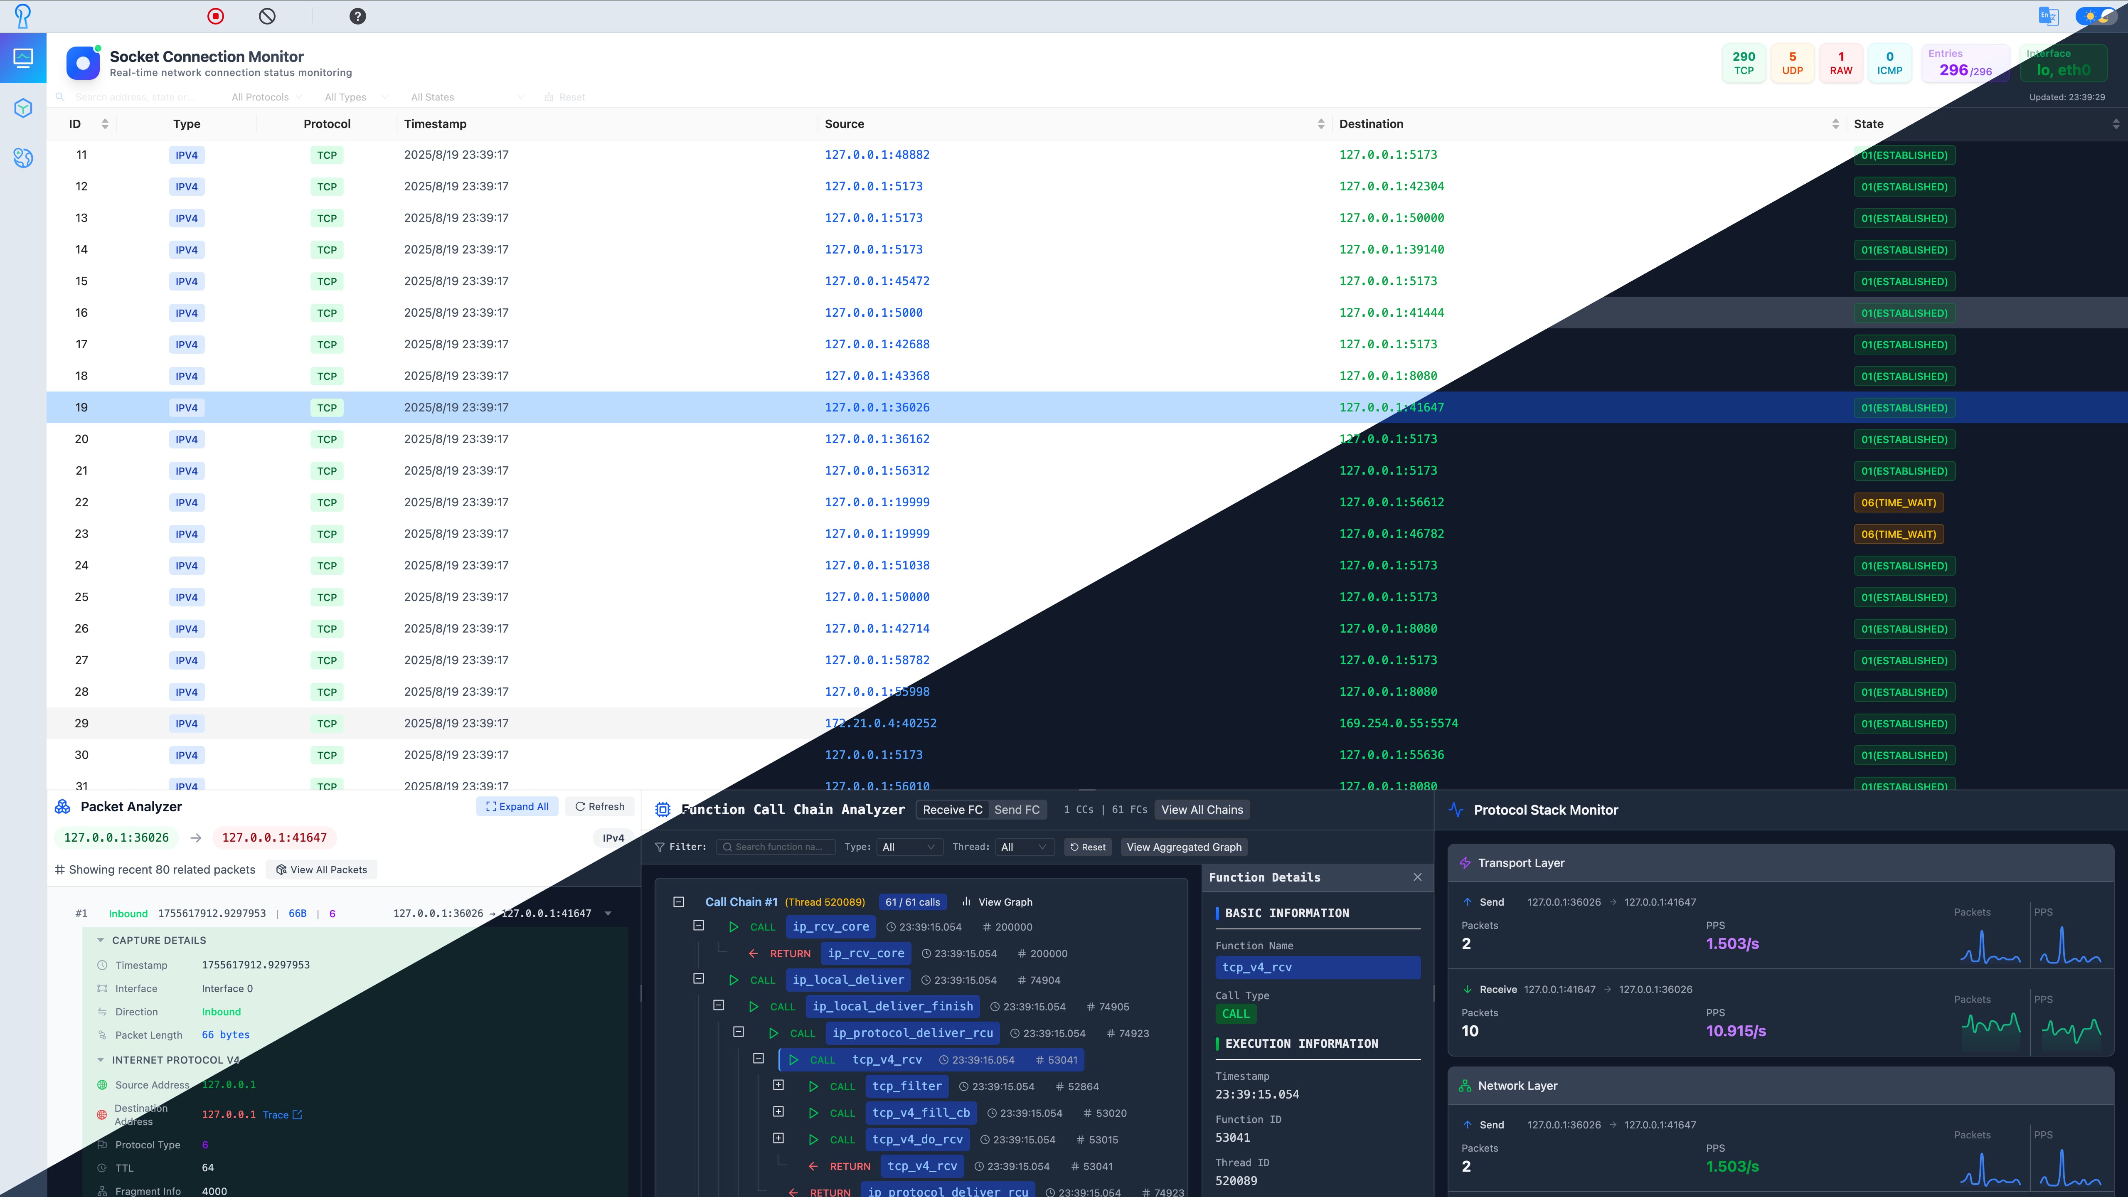The image size is (2128, 1197).
Task: Click the green play icon beside ip_rcv_core CALL
Action: [733, 927]
